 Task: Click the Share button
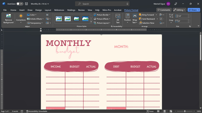tap(194, 10)
